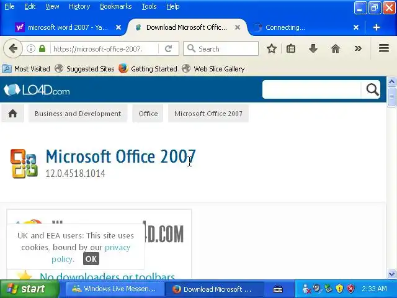This screenshot has width=397, height=298.
Task: Click version text 12.0.4518.1014
Action: pos(75,174)
